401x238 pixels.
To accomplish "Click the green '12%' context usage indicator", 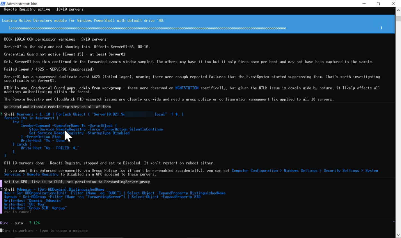I will (x=37, y=223).
